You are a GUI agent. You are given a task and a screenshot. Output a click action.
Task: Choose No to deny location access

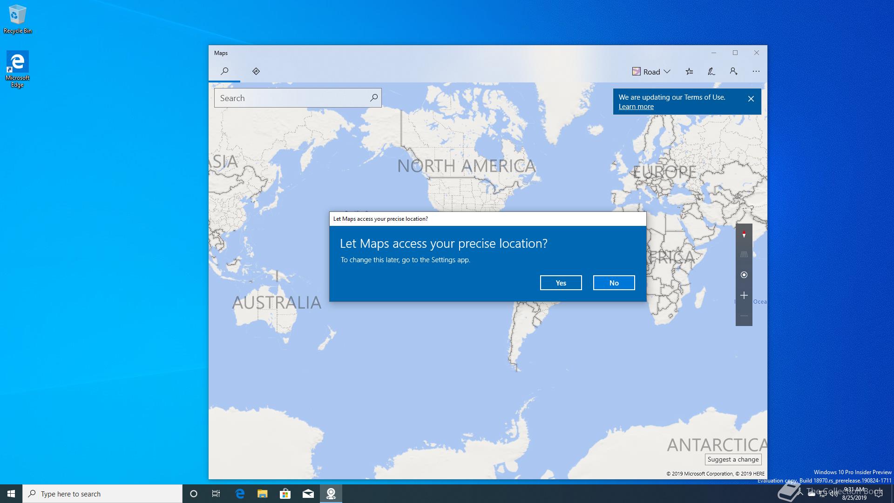614,283
